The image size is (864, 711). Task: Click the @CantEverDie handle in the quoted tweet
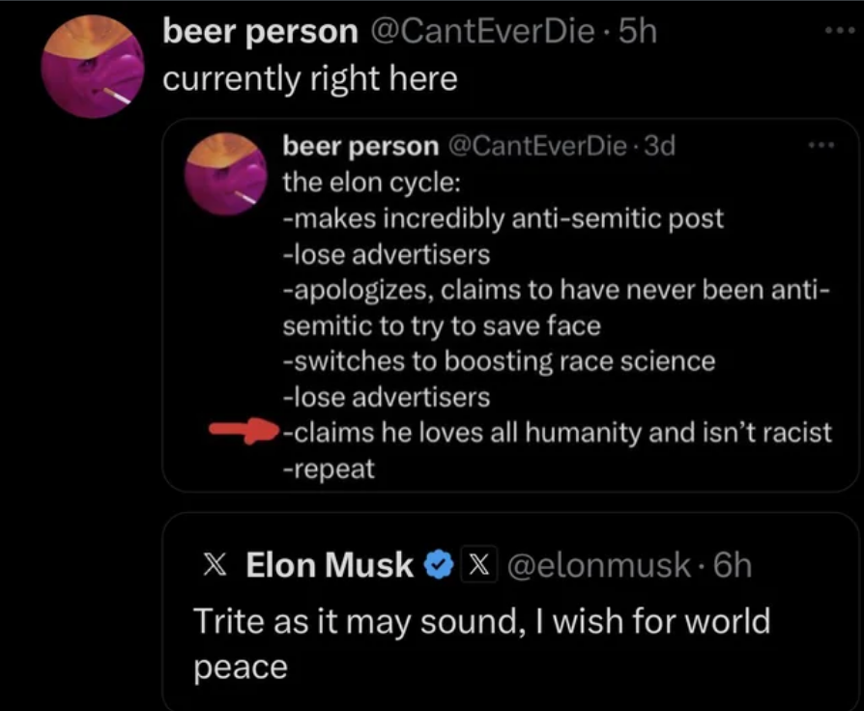coord(537,146)
